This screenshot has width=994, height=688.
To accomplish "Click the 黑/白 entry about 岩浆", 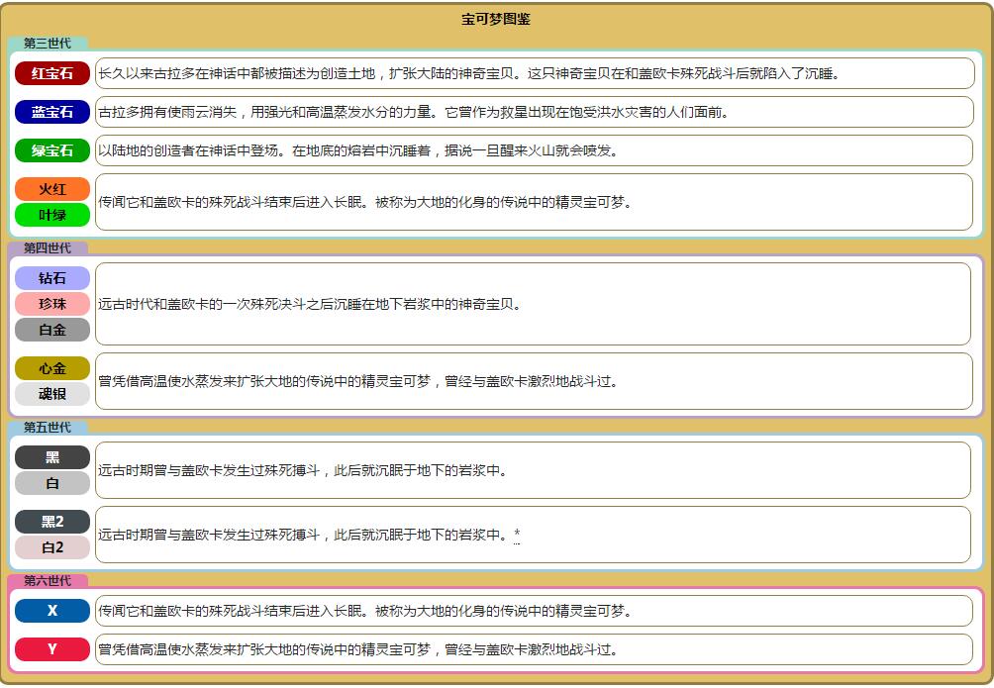I will [533, 470].
